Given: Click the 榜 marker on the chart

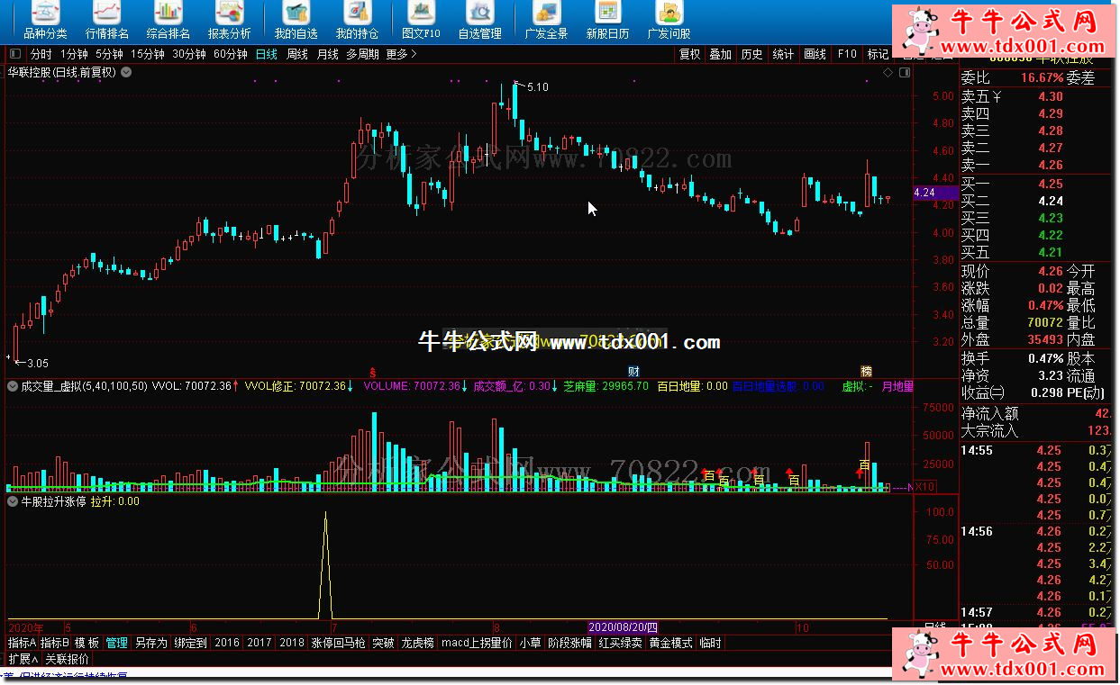Looking at the screenshot, I should tap(866, 371).
